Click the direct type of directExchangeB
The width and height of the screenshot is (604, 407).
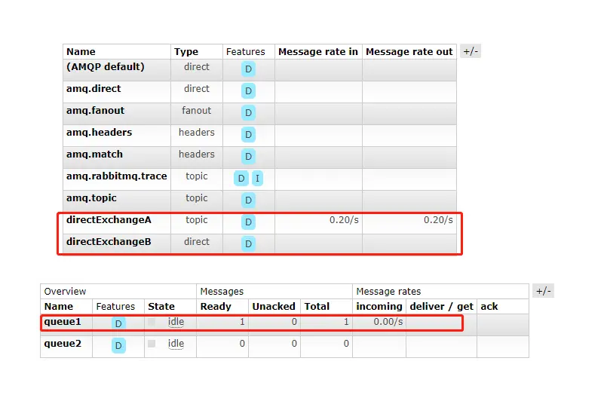pyautogui.click(x=197, y=242)
